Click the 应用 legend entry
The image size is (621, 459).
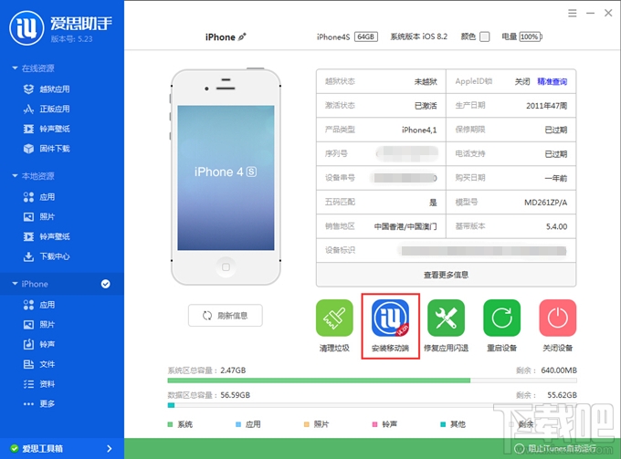[x=248, y=424]
